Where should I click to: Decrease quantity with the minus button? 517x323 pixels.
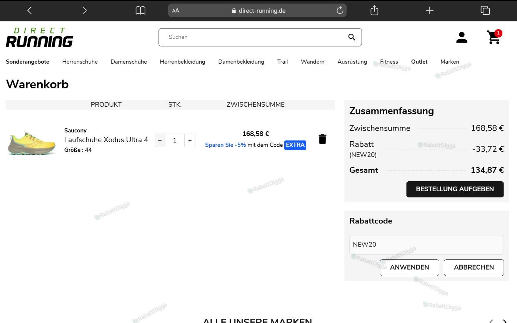160,141
